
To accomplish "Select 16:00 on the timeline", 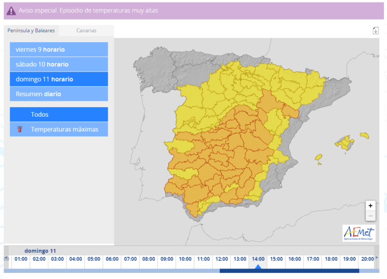I will tap(295, 259).
